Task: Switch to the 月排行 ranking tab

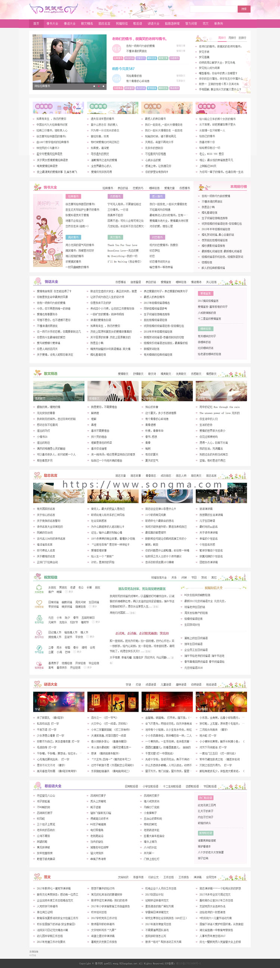Action: (232, 38)
